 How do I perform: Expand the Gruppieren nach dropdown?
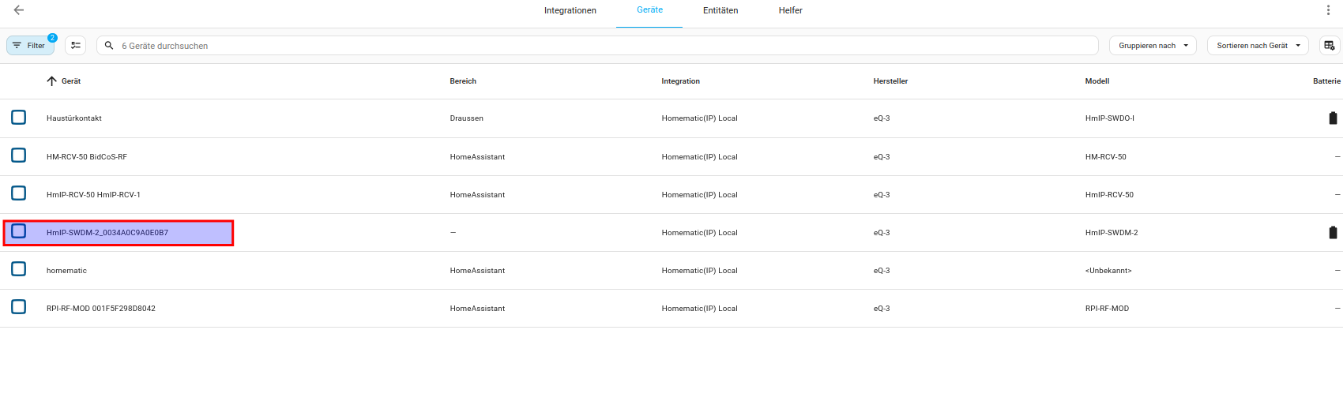coord(1152,46)
